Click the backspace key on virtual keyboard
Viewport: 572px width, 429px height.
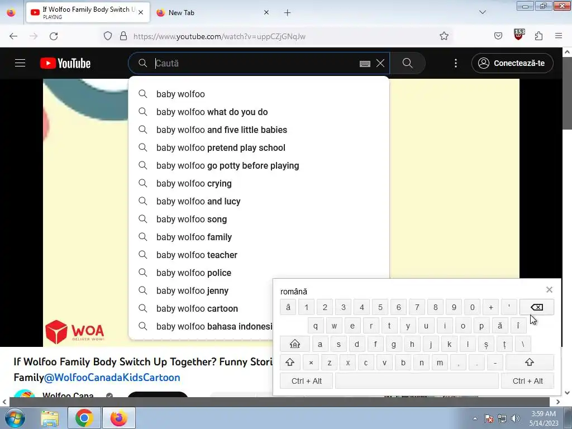(x=537, y=307)
